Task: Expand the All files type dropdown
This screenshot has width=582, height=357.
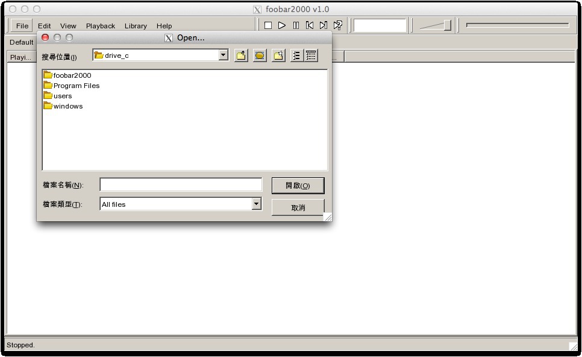Action: (257, 204)
